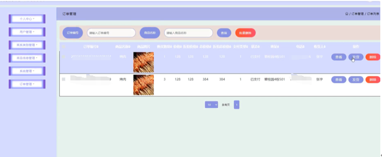382x157 pixels.
Task: Expand the 用户管理 sidebar menu
Action: pyautogui.click(x=27, y=32)
